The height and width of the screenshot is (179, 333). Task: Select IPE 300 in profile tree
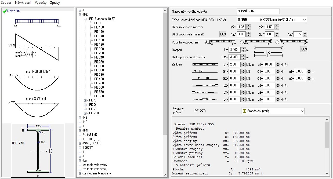click(x=99, y=66)
